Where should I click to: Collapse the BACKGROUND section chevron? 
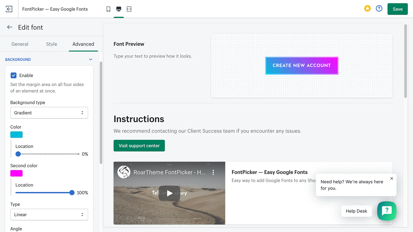[x=91, y=59]
